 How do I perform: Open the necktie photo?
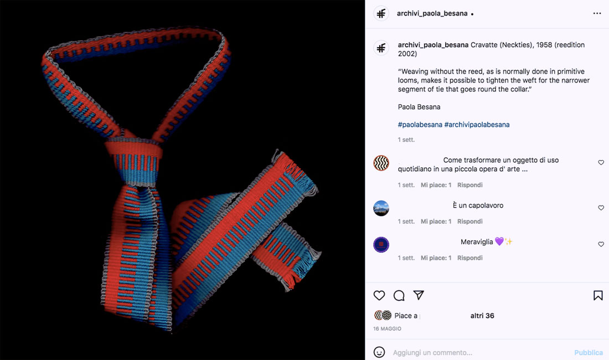click(182, 180)
